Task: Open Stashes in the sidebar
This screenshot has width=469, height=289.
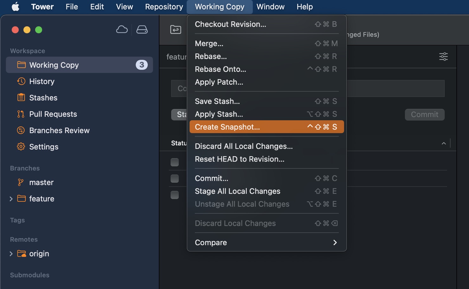Action: coord(43,98)
